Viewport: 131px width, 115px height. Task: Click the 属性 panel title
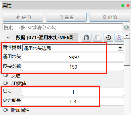[7, 5]
